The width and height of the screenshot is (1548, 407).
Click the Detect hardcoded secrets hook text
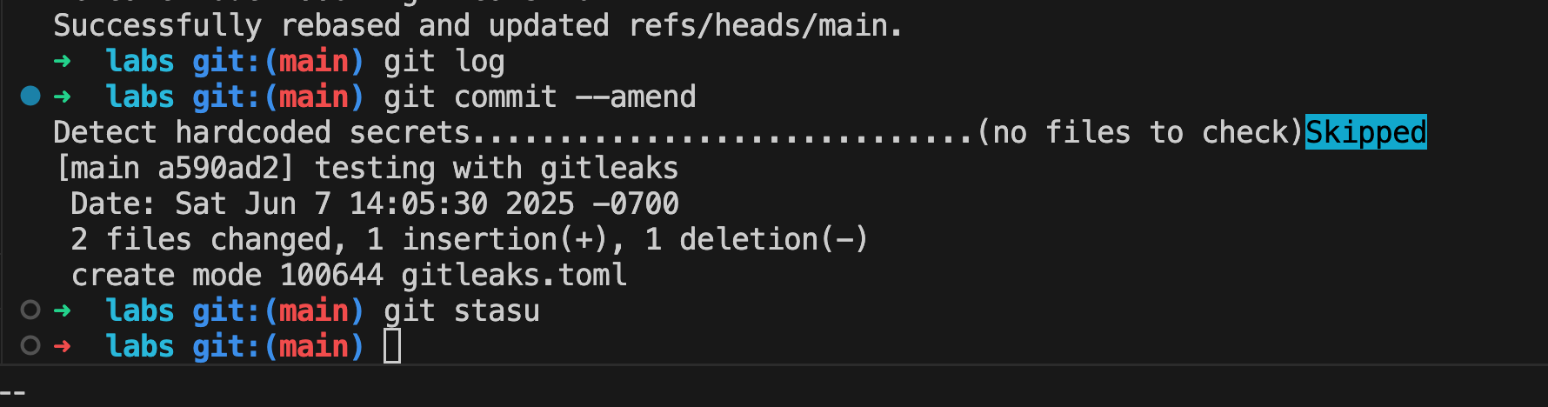pyautogui.click(x=261, y=132)
